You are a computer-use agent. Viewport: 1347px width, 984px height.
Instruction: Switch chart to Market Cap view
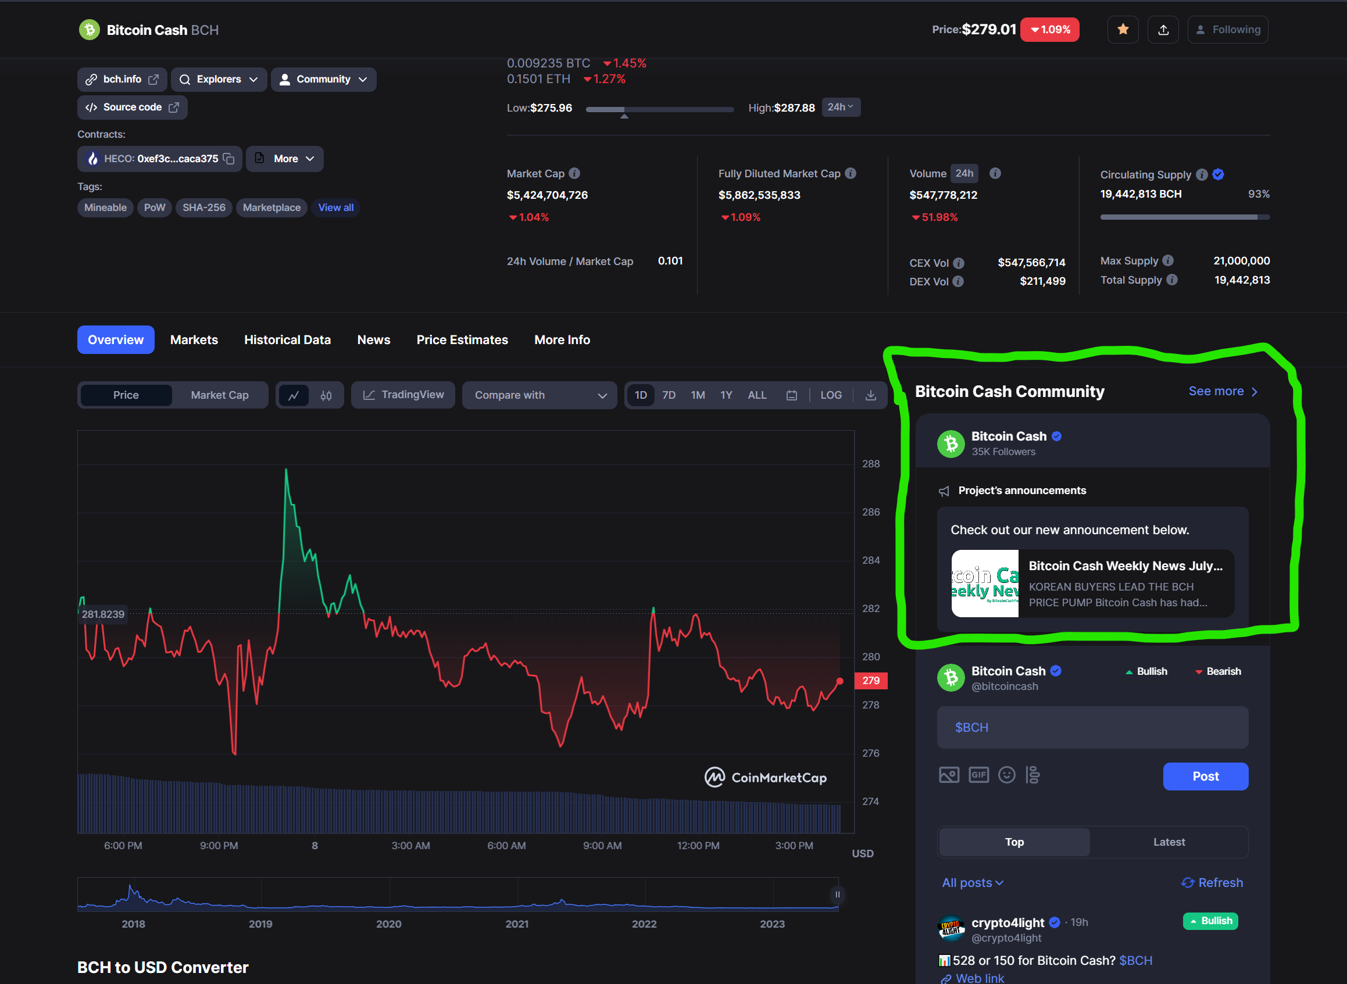click(x=220, y=395)
